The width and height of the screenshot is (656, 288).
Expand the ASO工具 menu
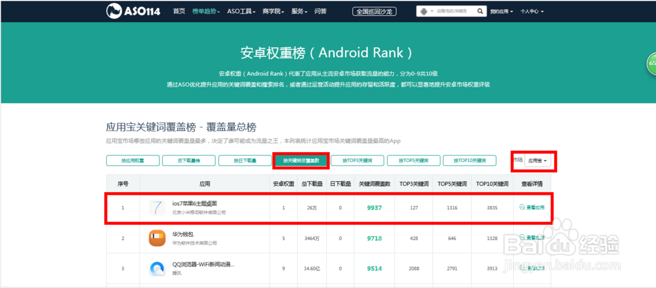pos(241,11)
